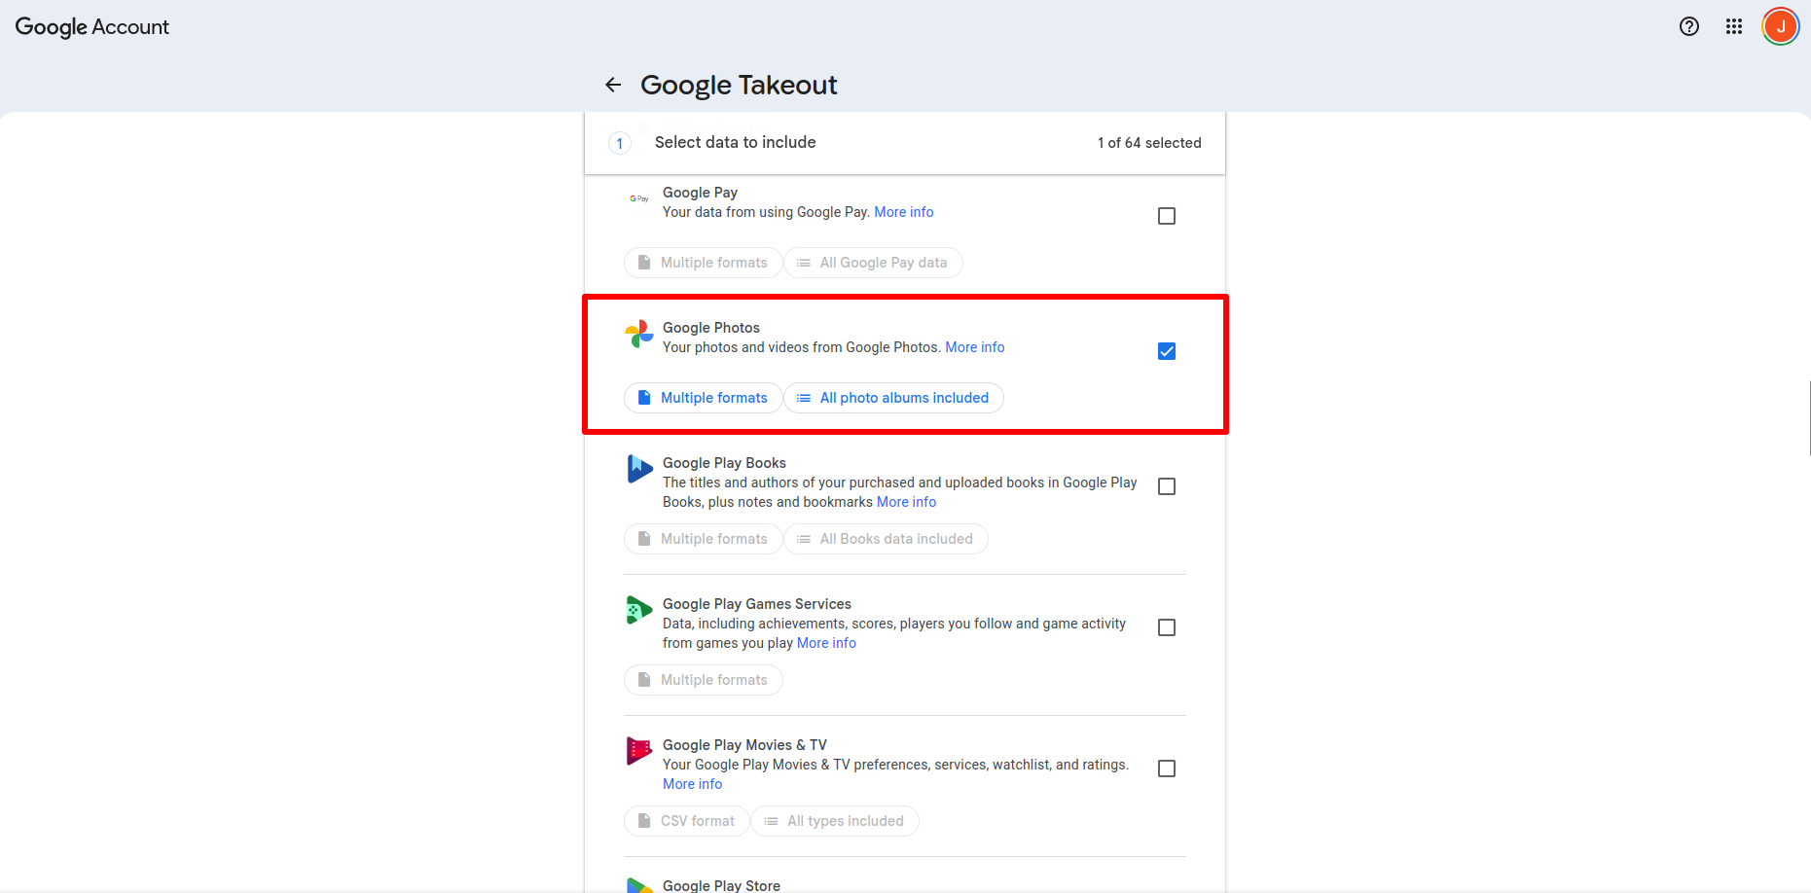Open All types included options
The width and height of the screenshot is (1811, 893).
[x=834, y=821]
